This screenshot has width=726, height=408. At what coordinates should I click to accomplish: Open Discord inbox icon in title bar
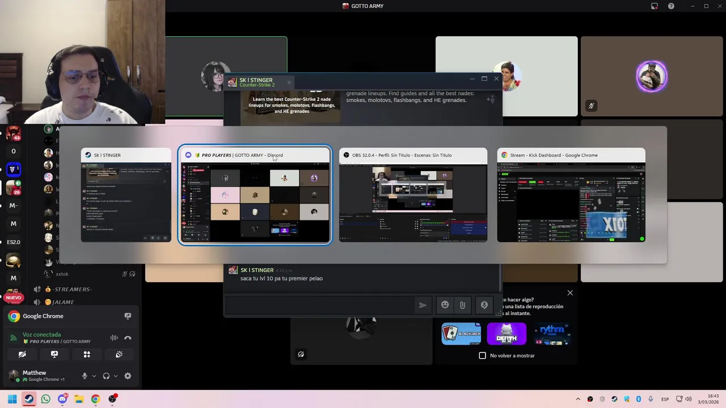point(655,6)
